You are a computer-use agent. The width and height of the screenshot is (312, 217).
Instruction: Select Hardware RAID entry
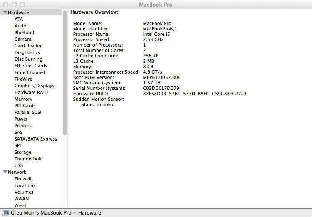(x=31, y=92)
